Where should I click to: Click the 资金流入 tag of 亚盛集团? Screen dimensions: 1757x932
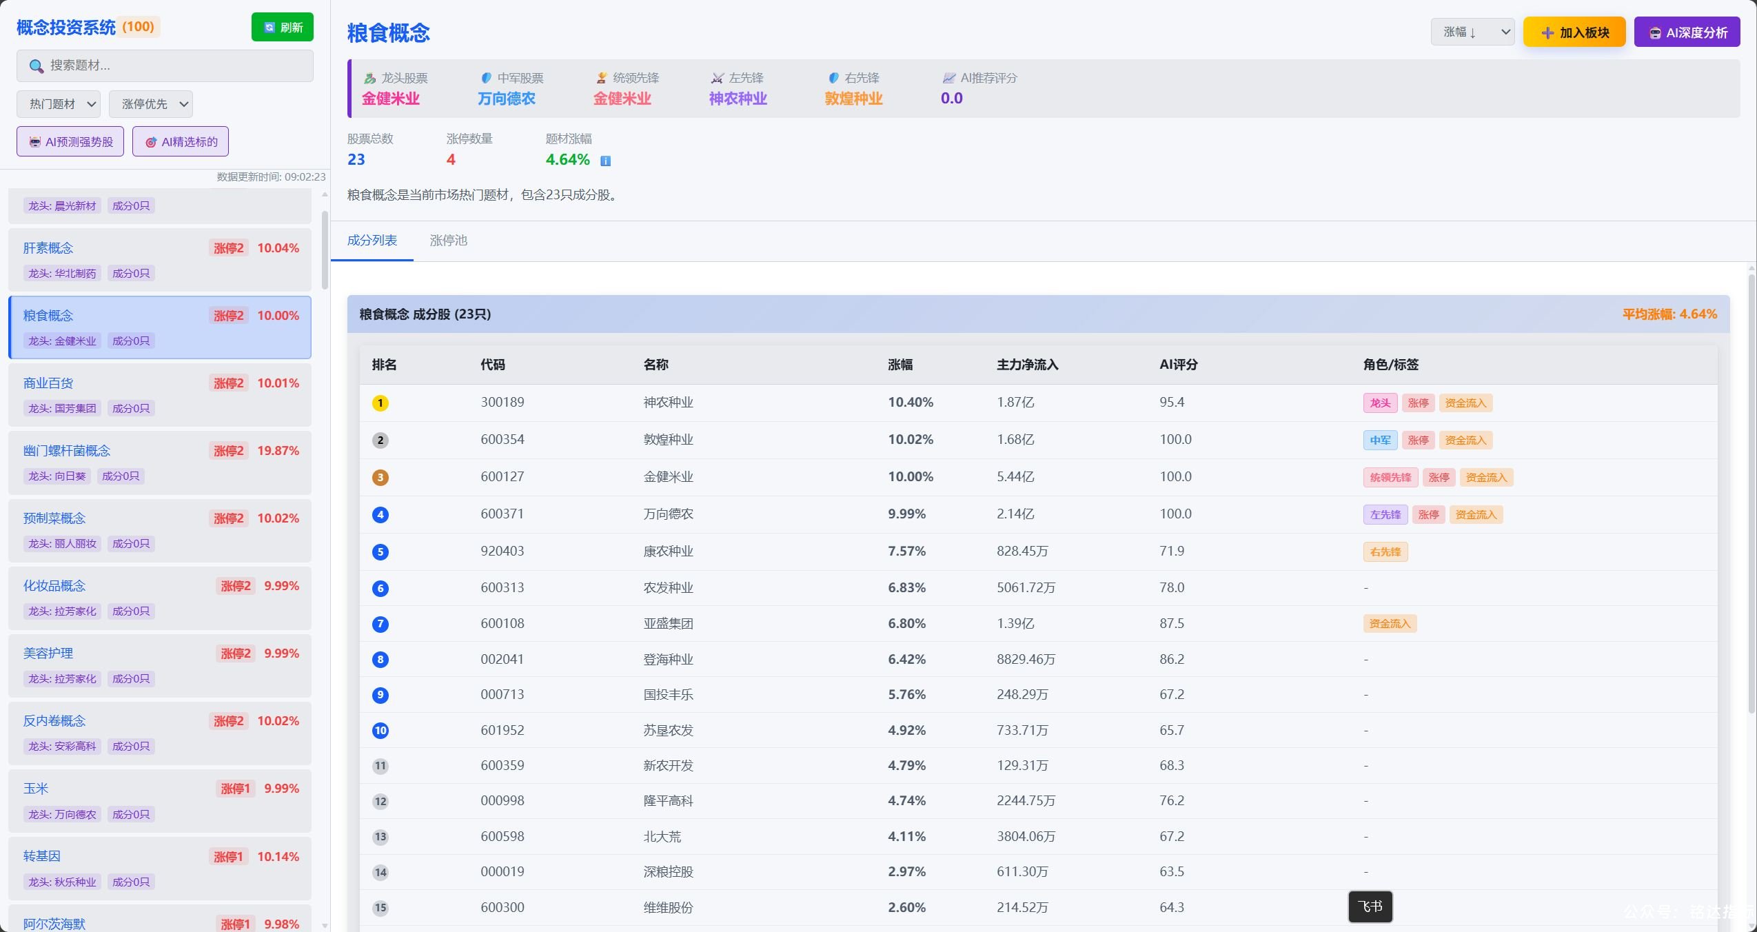[1390, 624]
